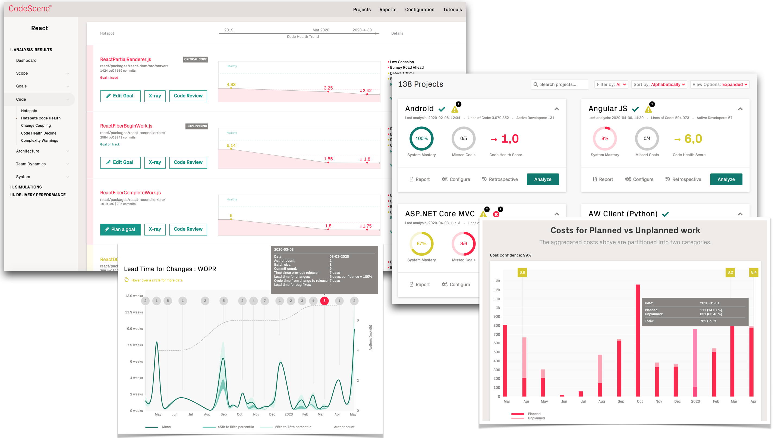Image resolution: width=775 pixels, height=438 pixels.
Task: Open III. DELIVERY PERFORMANCE section
Action: pyautogui.click(x=38, y=195)
